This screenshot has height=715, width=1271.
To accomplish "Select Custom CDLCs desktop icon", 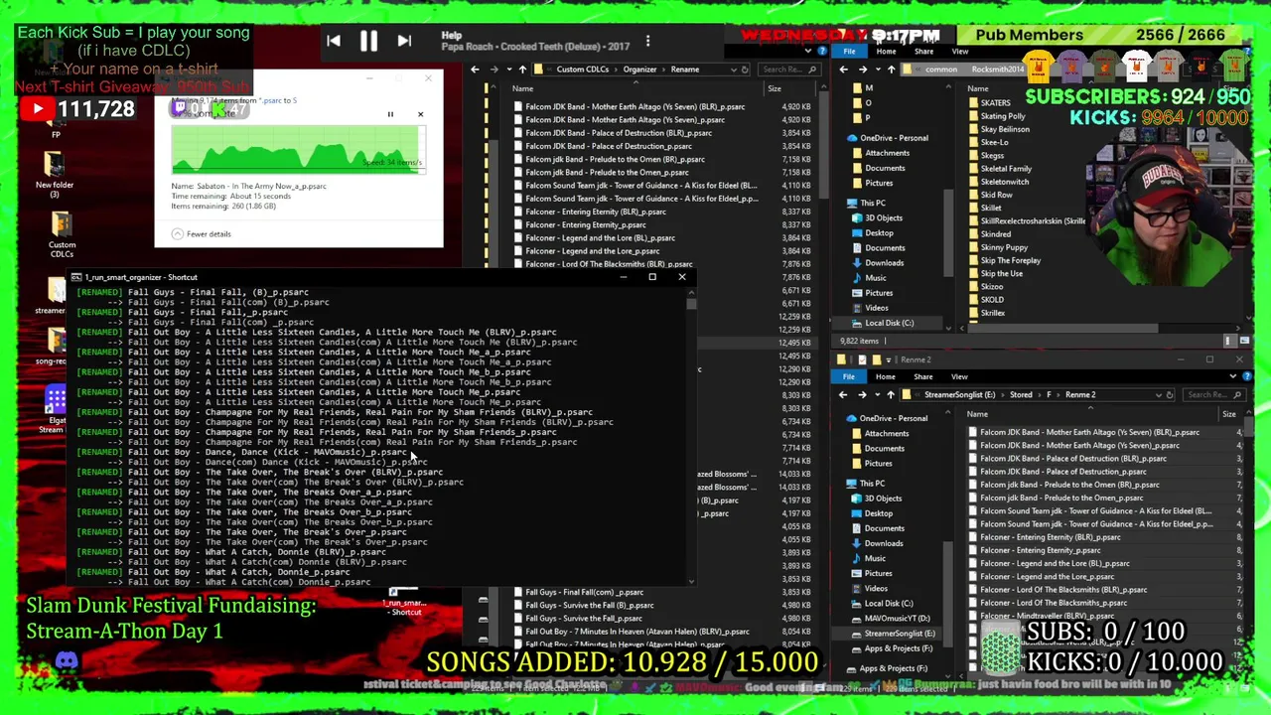I will coord(61,236).
